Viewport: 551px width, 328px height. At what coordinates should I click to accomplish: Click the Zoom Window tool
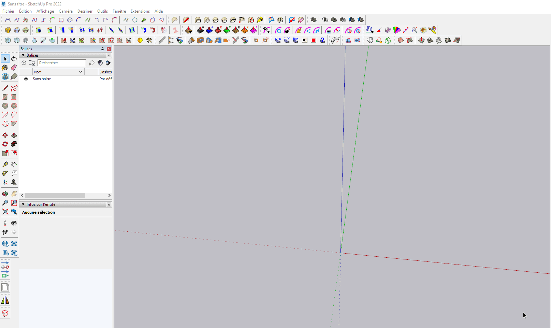[14, 203]
